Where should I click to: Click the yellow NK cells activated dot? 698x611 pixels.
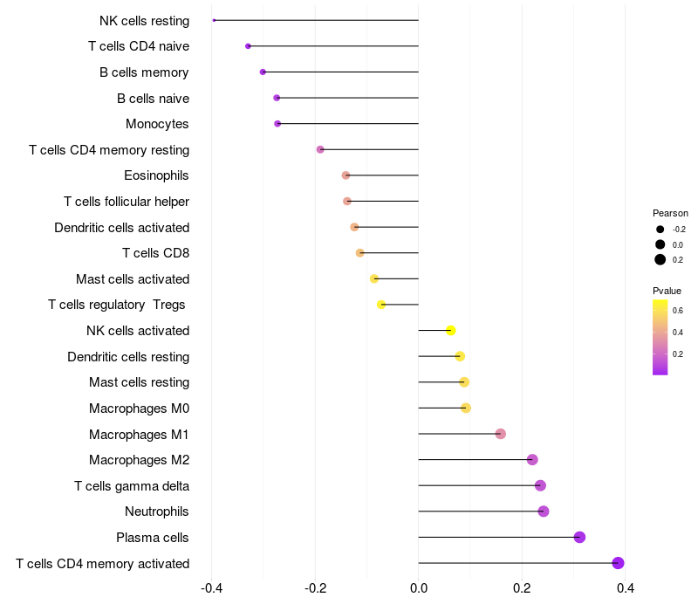click(x=450, y=331)
